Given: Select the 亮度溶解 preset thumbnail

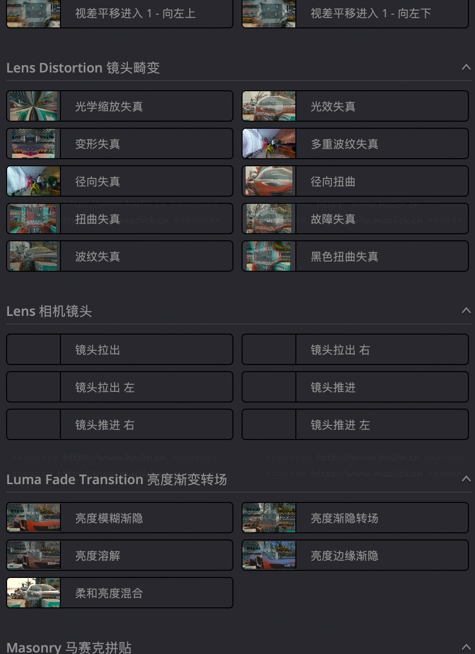Looking at the screenshot, I should (x=33, y=555).
